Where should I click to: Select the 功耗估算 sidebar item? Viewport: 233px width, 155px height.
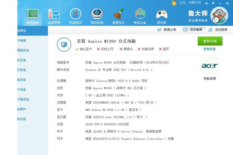pyautogui.click(x=33, y=119)
